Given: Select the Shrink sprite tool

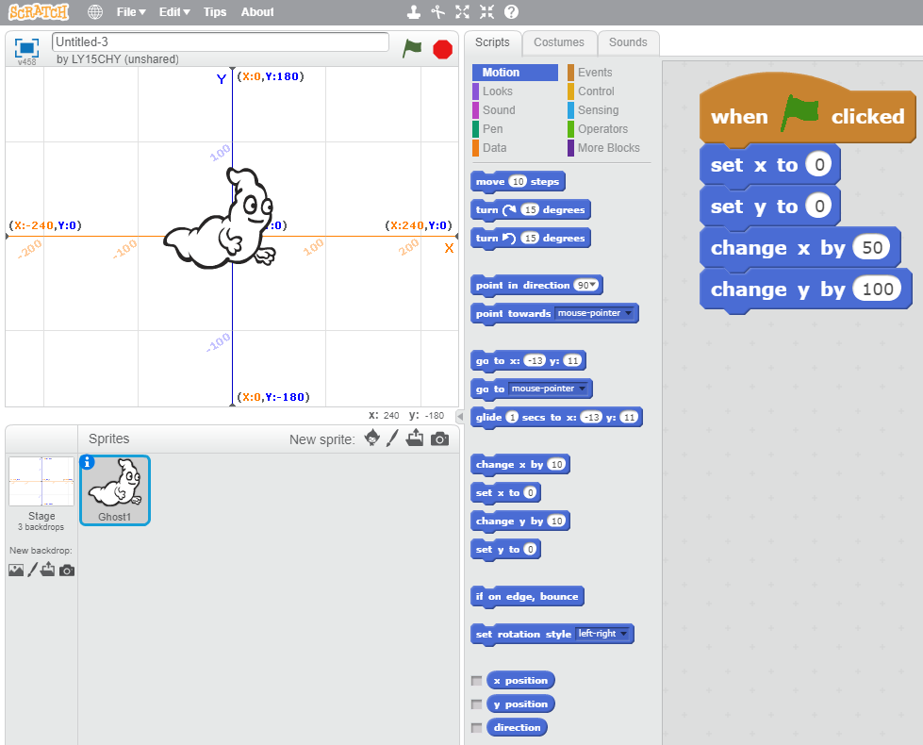Looking at the screenshot, I should click(486, 12).
